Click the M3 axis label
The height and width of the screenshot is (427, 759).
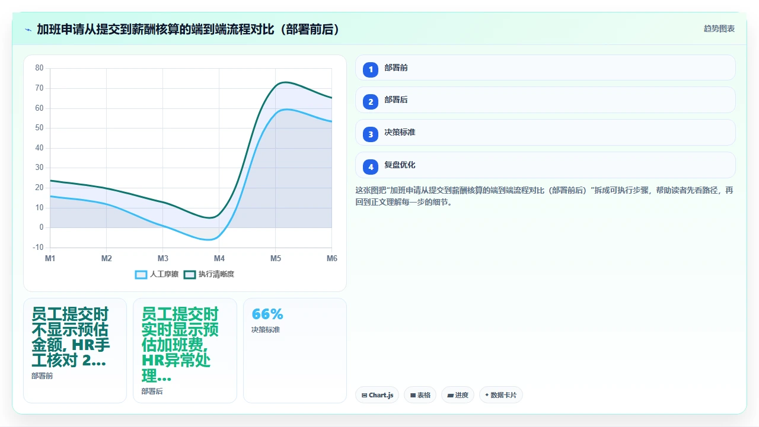pyautogui.click(x=163, y=258)
